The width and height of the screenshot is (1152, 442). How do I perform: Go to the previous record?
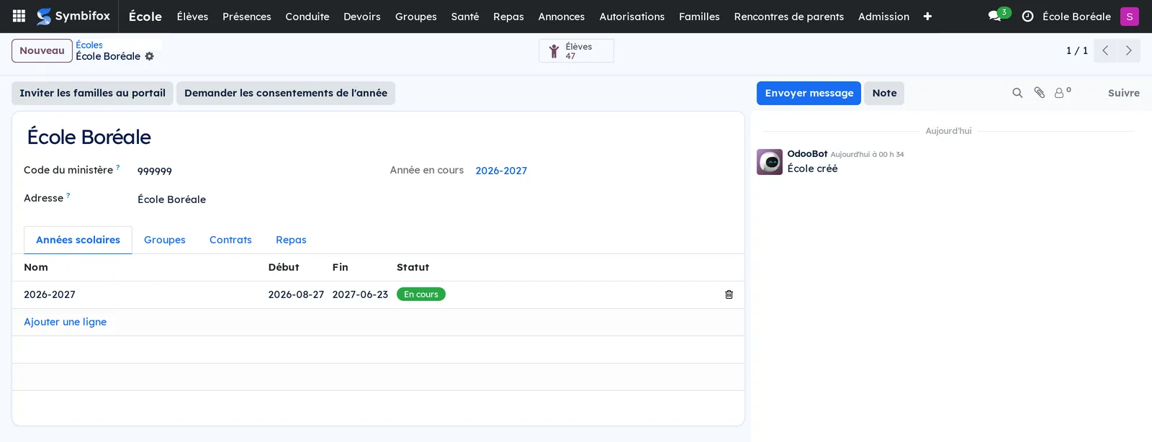[1105, 50]
